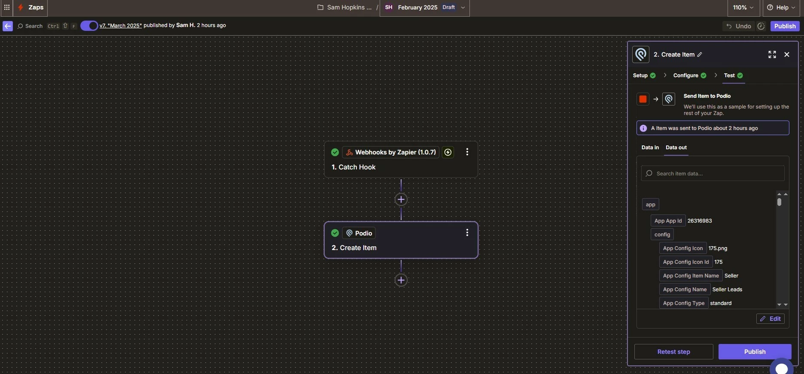Click the Podio app badge
The image size is (804, 374).
click(x=359, y=233)
